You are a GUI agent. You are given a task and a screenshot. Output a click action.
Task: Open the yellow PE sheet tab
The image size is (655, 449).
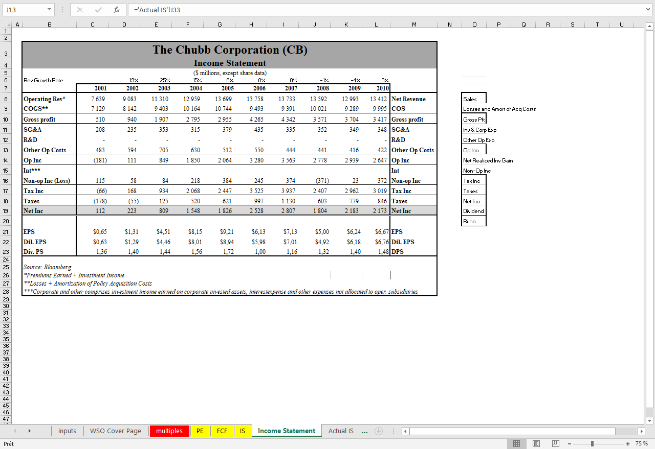pyautogui.click(x=200, y=431)
